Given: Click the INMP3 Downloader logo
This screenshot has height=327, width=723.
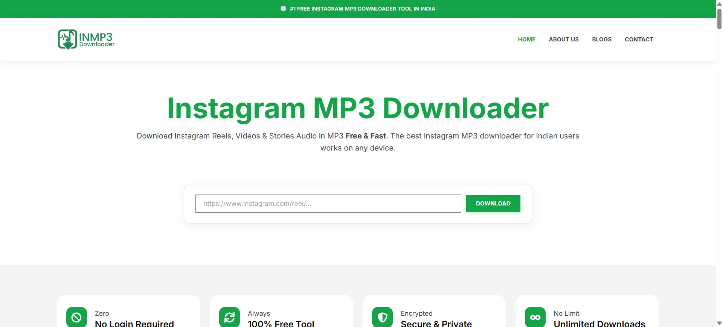Looking at the screenshot, I should tap(86, 40).
